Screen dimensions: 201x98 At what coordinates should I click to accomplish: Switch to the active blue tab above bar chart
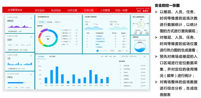(x=41, y=56)
